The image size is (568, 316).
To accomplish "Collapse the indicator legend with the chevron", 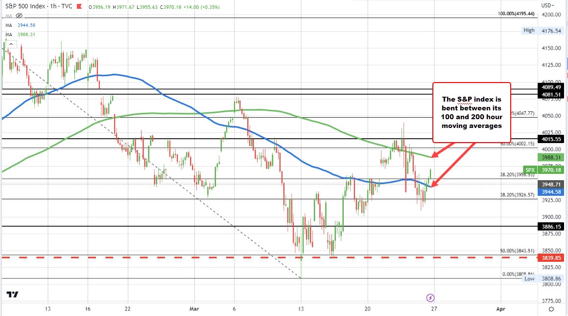I will click(x=11, y=44).
